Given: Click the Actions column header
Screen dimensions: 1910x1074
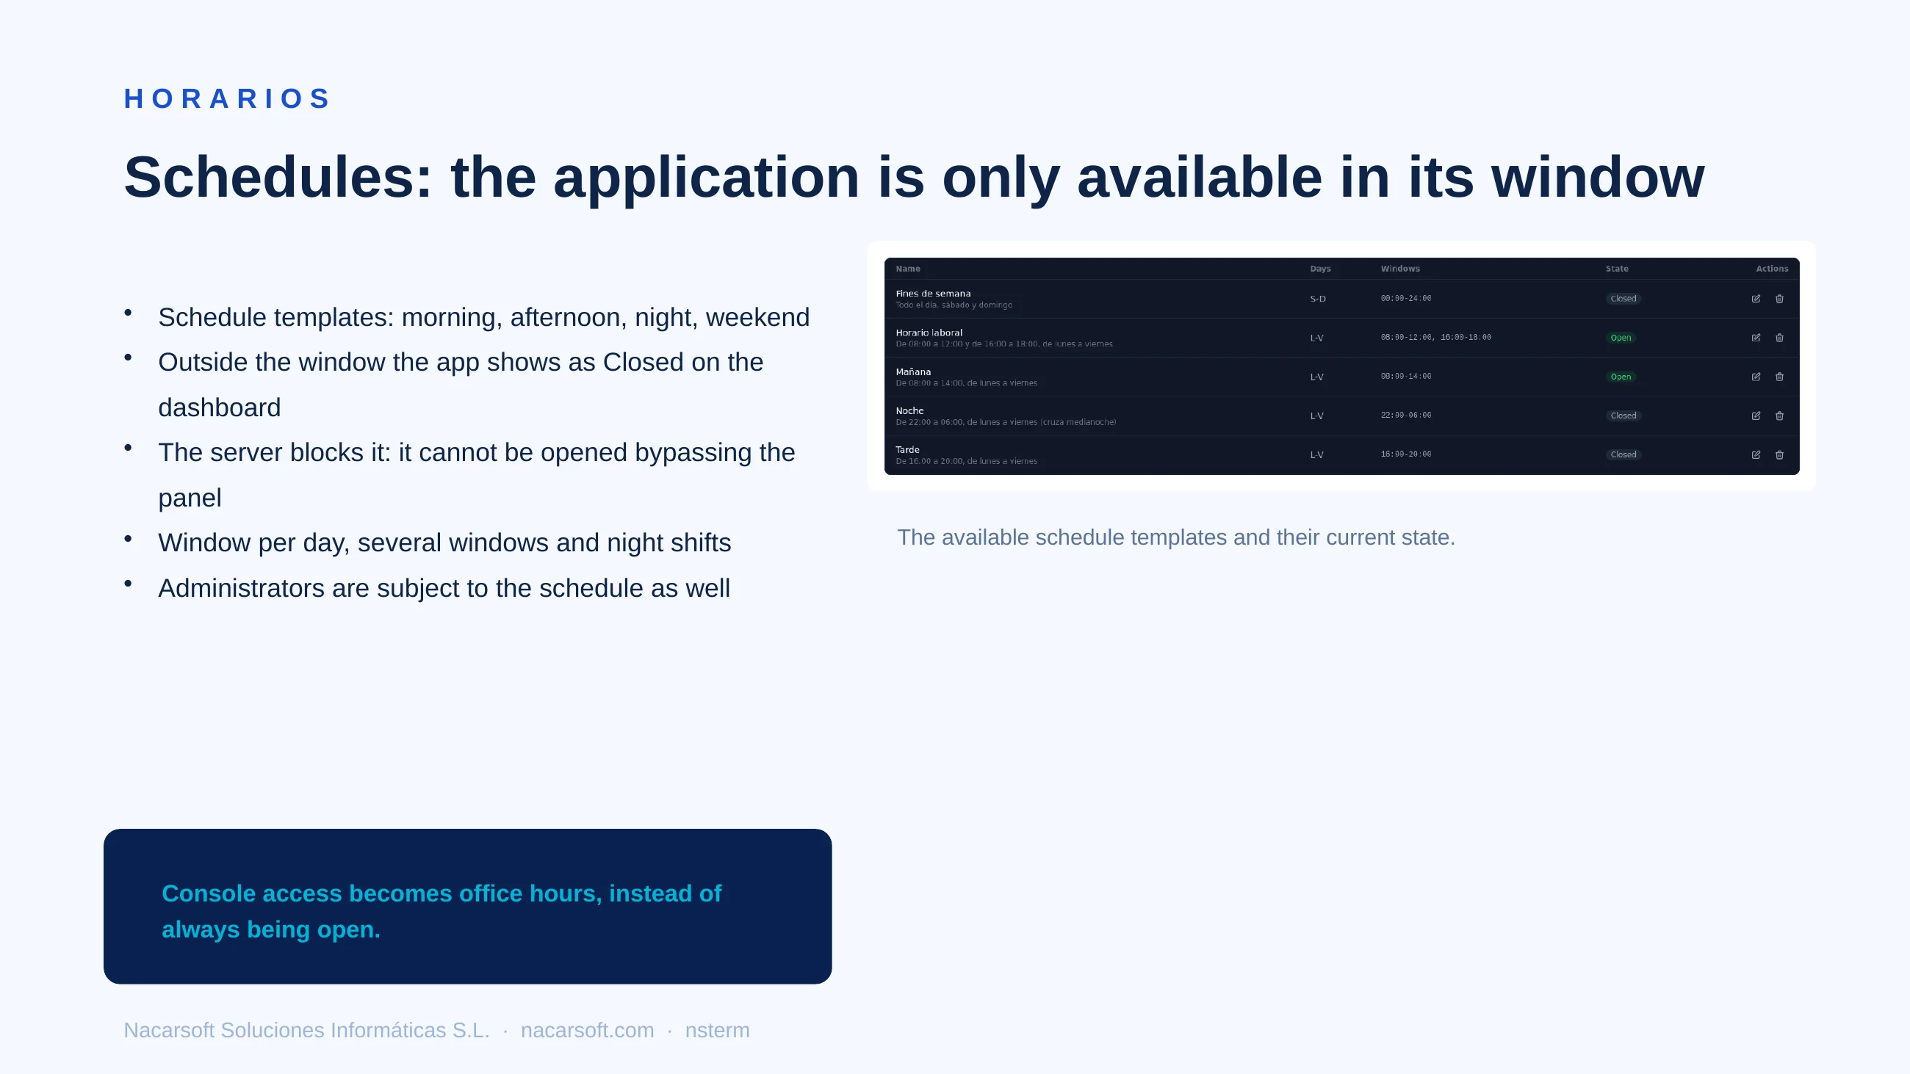Looking at the screenshot, I should pos(1771,269).
